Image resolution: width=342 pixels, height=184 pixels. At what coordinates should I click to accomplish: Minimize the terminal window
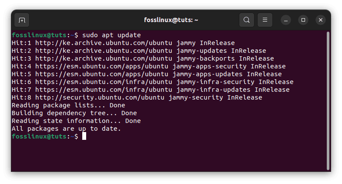[x=286, y=20]
